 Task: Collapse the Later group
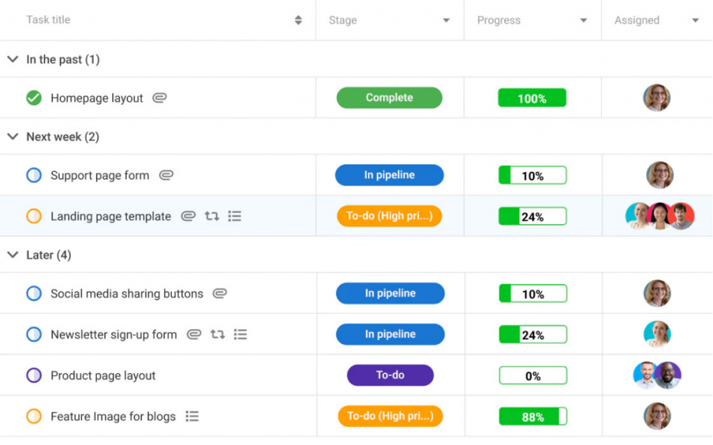[13, 255]
